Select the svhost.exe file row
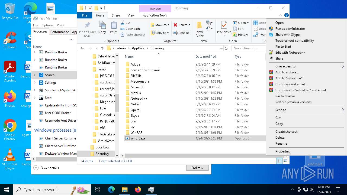 pyautogui.click(x=195, y=138)
